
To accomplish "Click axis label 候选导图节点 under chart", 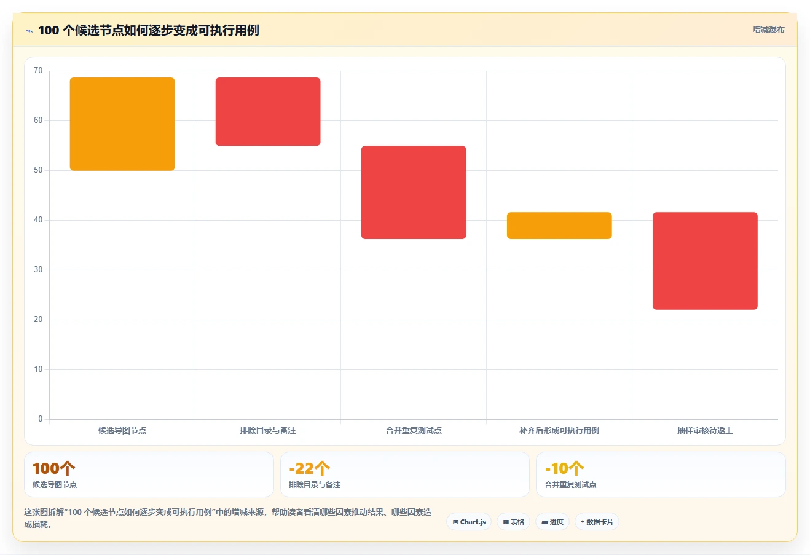I will (x=122, y=430).
